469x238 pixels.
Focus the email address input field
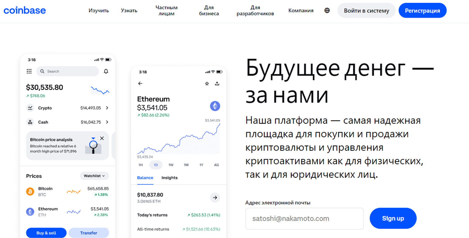tap(305, 219)
